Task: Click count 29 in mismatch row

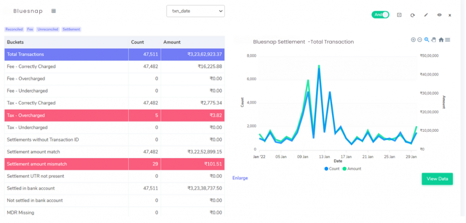Action: click(x=155, y=164)
